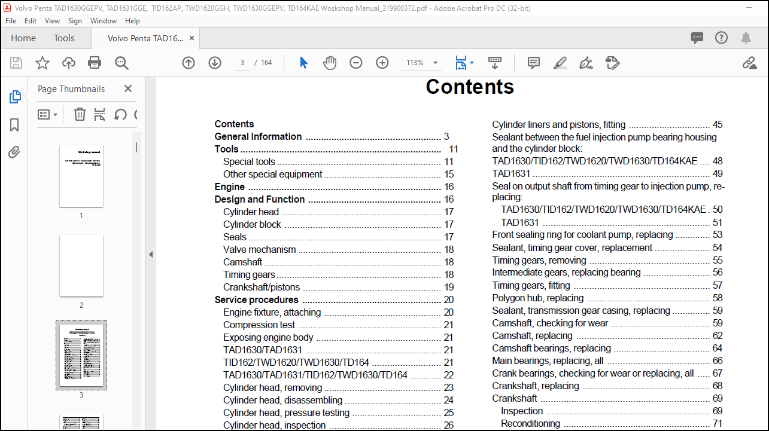Share link to file icon
This screenshot has width=769, height=431.
tap(749, 63)
